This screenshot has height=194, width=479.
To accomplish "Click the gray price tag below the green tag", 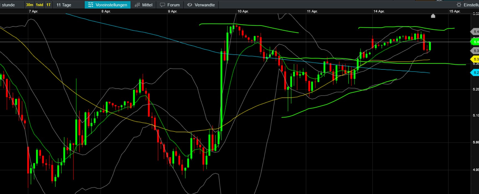I will tap(475, 51).
